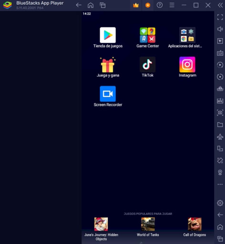Click the JUEGOS POPULARES PARA JUGAR heading
The height and width of the screenshot is (244, 225).
[x=148, y=213]
